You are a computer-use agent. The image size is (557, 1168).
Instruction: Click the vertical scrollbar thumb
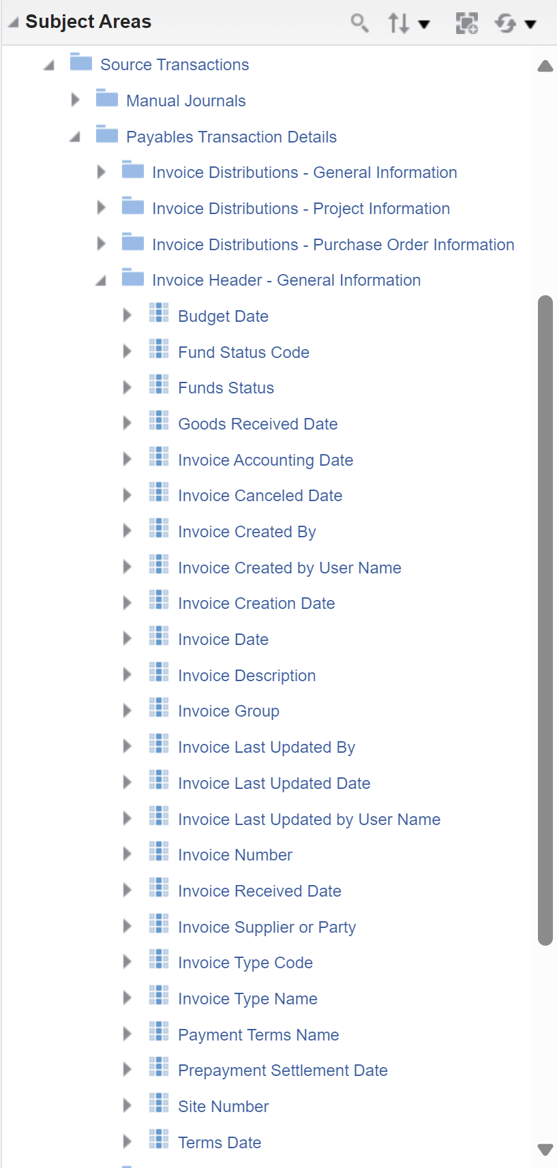click(x=545, y=620)
